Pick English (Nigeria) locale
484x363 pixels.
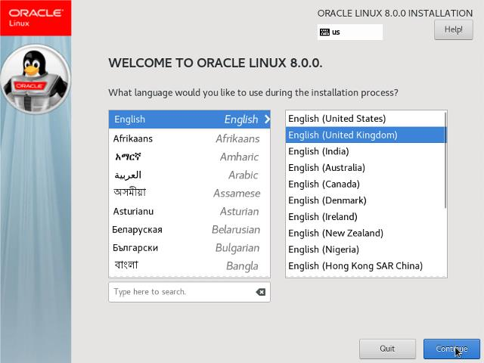coord(365,250)
